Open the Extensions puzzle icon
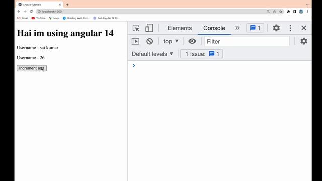Image resolution: width=322 pixels, height=181 pixels. [x=288, y=11]
